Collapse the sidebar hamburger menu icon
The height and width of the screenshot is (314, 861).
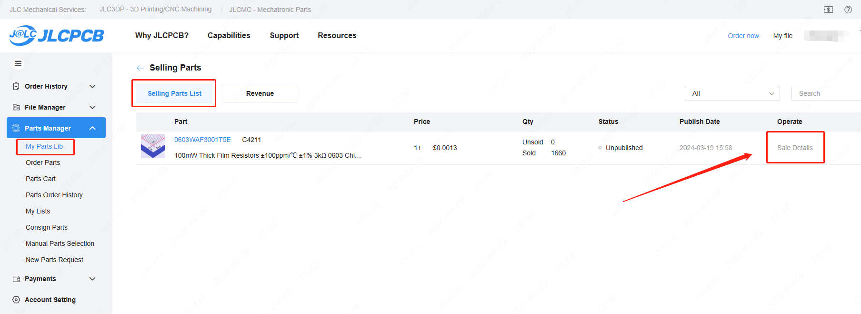(x=18, y=63)
